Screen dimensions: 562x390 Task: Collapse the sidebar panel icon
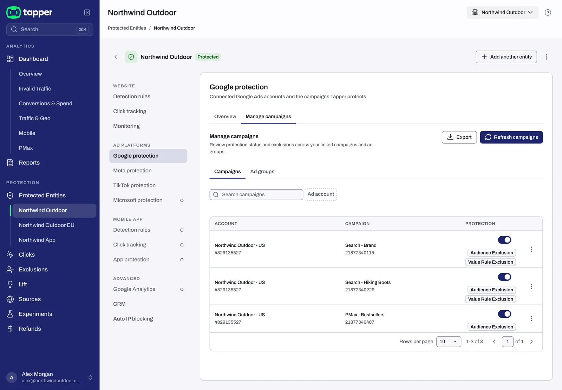[x=87, y=13]
